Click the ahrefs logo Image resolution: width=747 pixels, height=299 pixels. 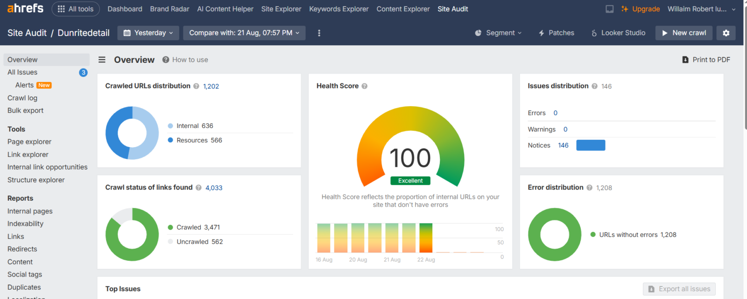coord(25,8)
